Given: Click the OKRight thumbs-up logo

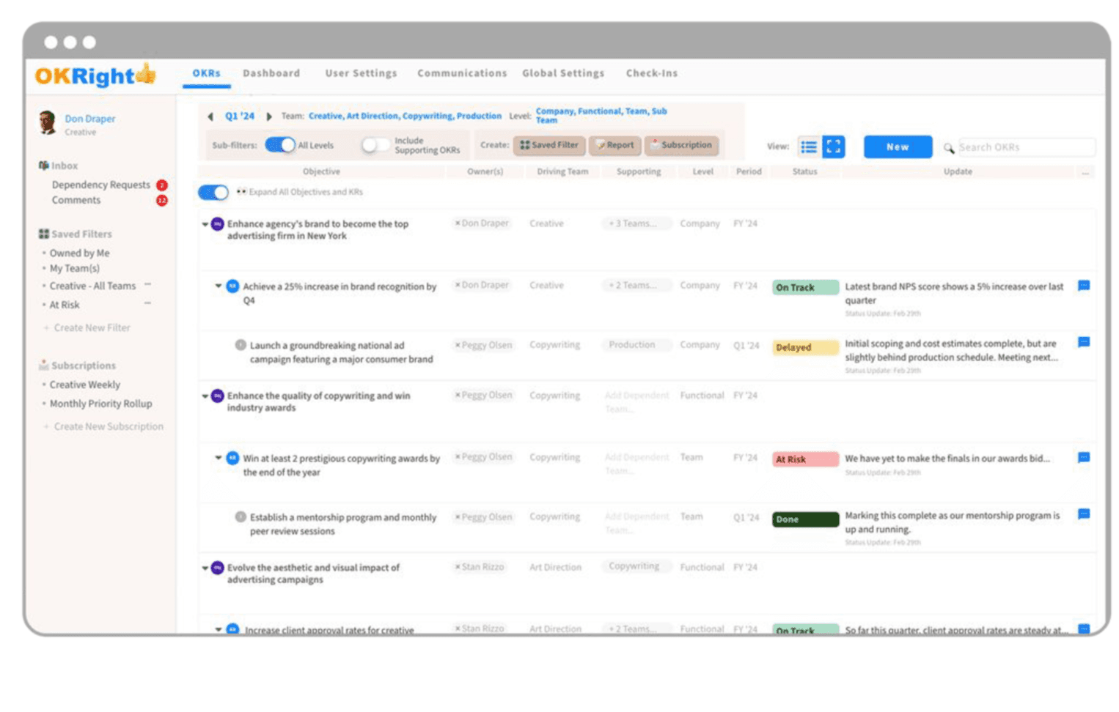Looking at the screenshot, I should click(x=95, y=75).
